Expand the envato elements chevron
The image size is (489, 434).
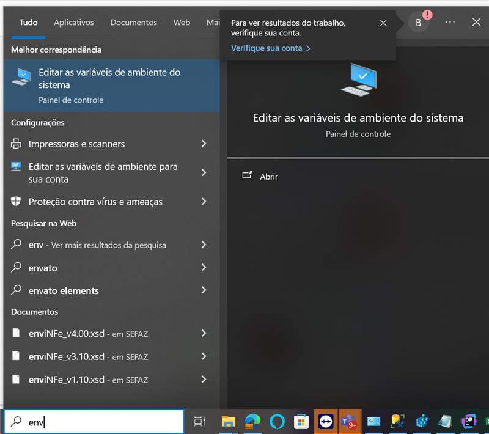204,290
